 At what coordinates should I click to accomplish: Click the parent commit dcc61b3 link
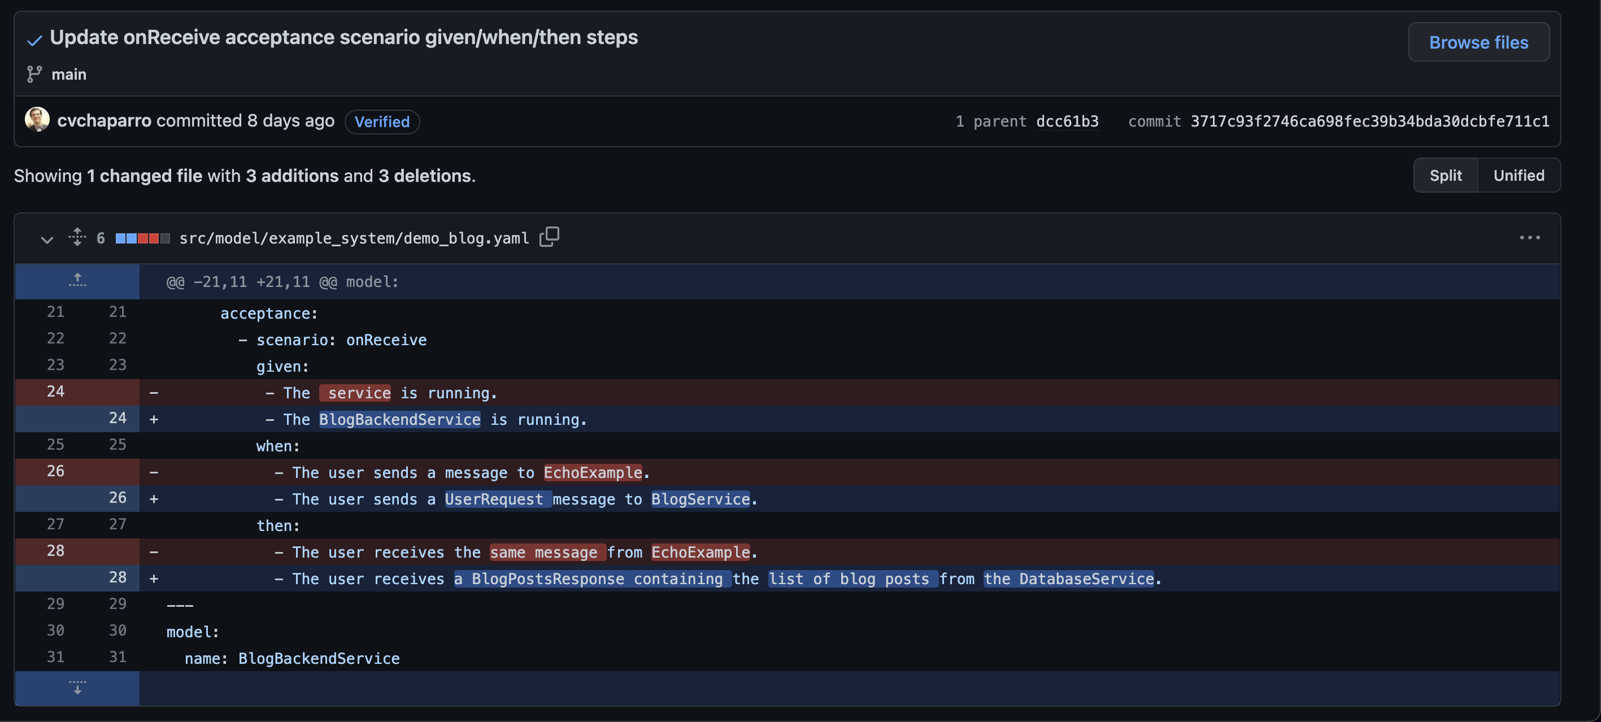[1066, 120]
